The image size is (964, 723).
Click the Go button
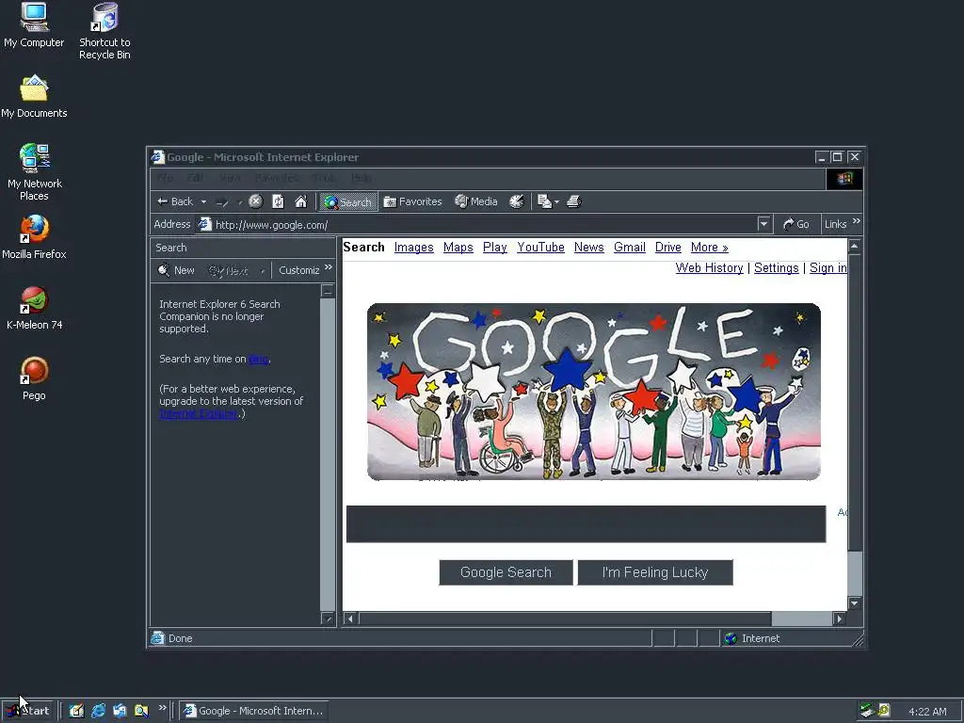(796, 224)
